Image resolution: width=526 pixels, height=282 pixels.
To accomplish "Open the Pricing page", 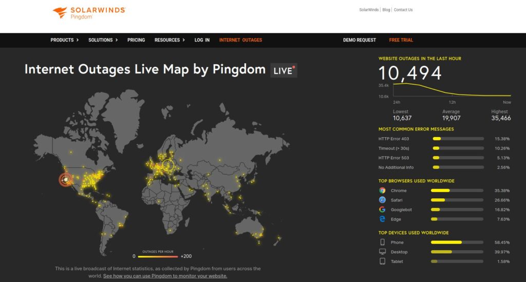I will coord(136,40).
